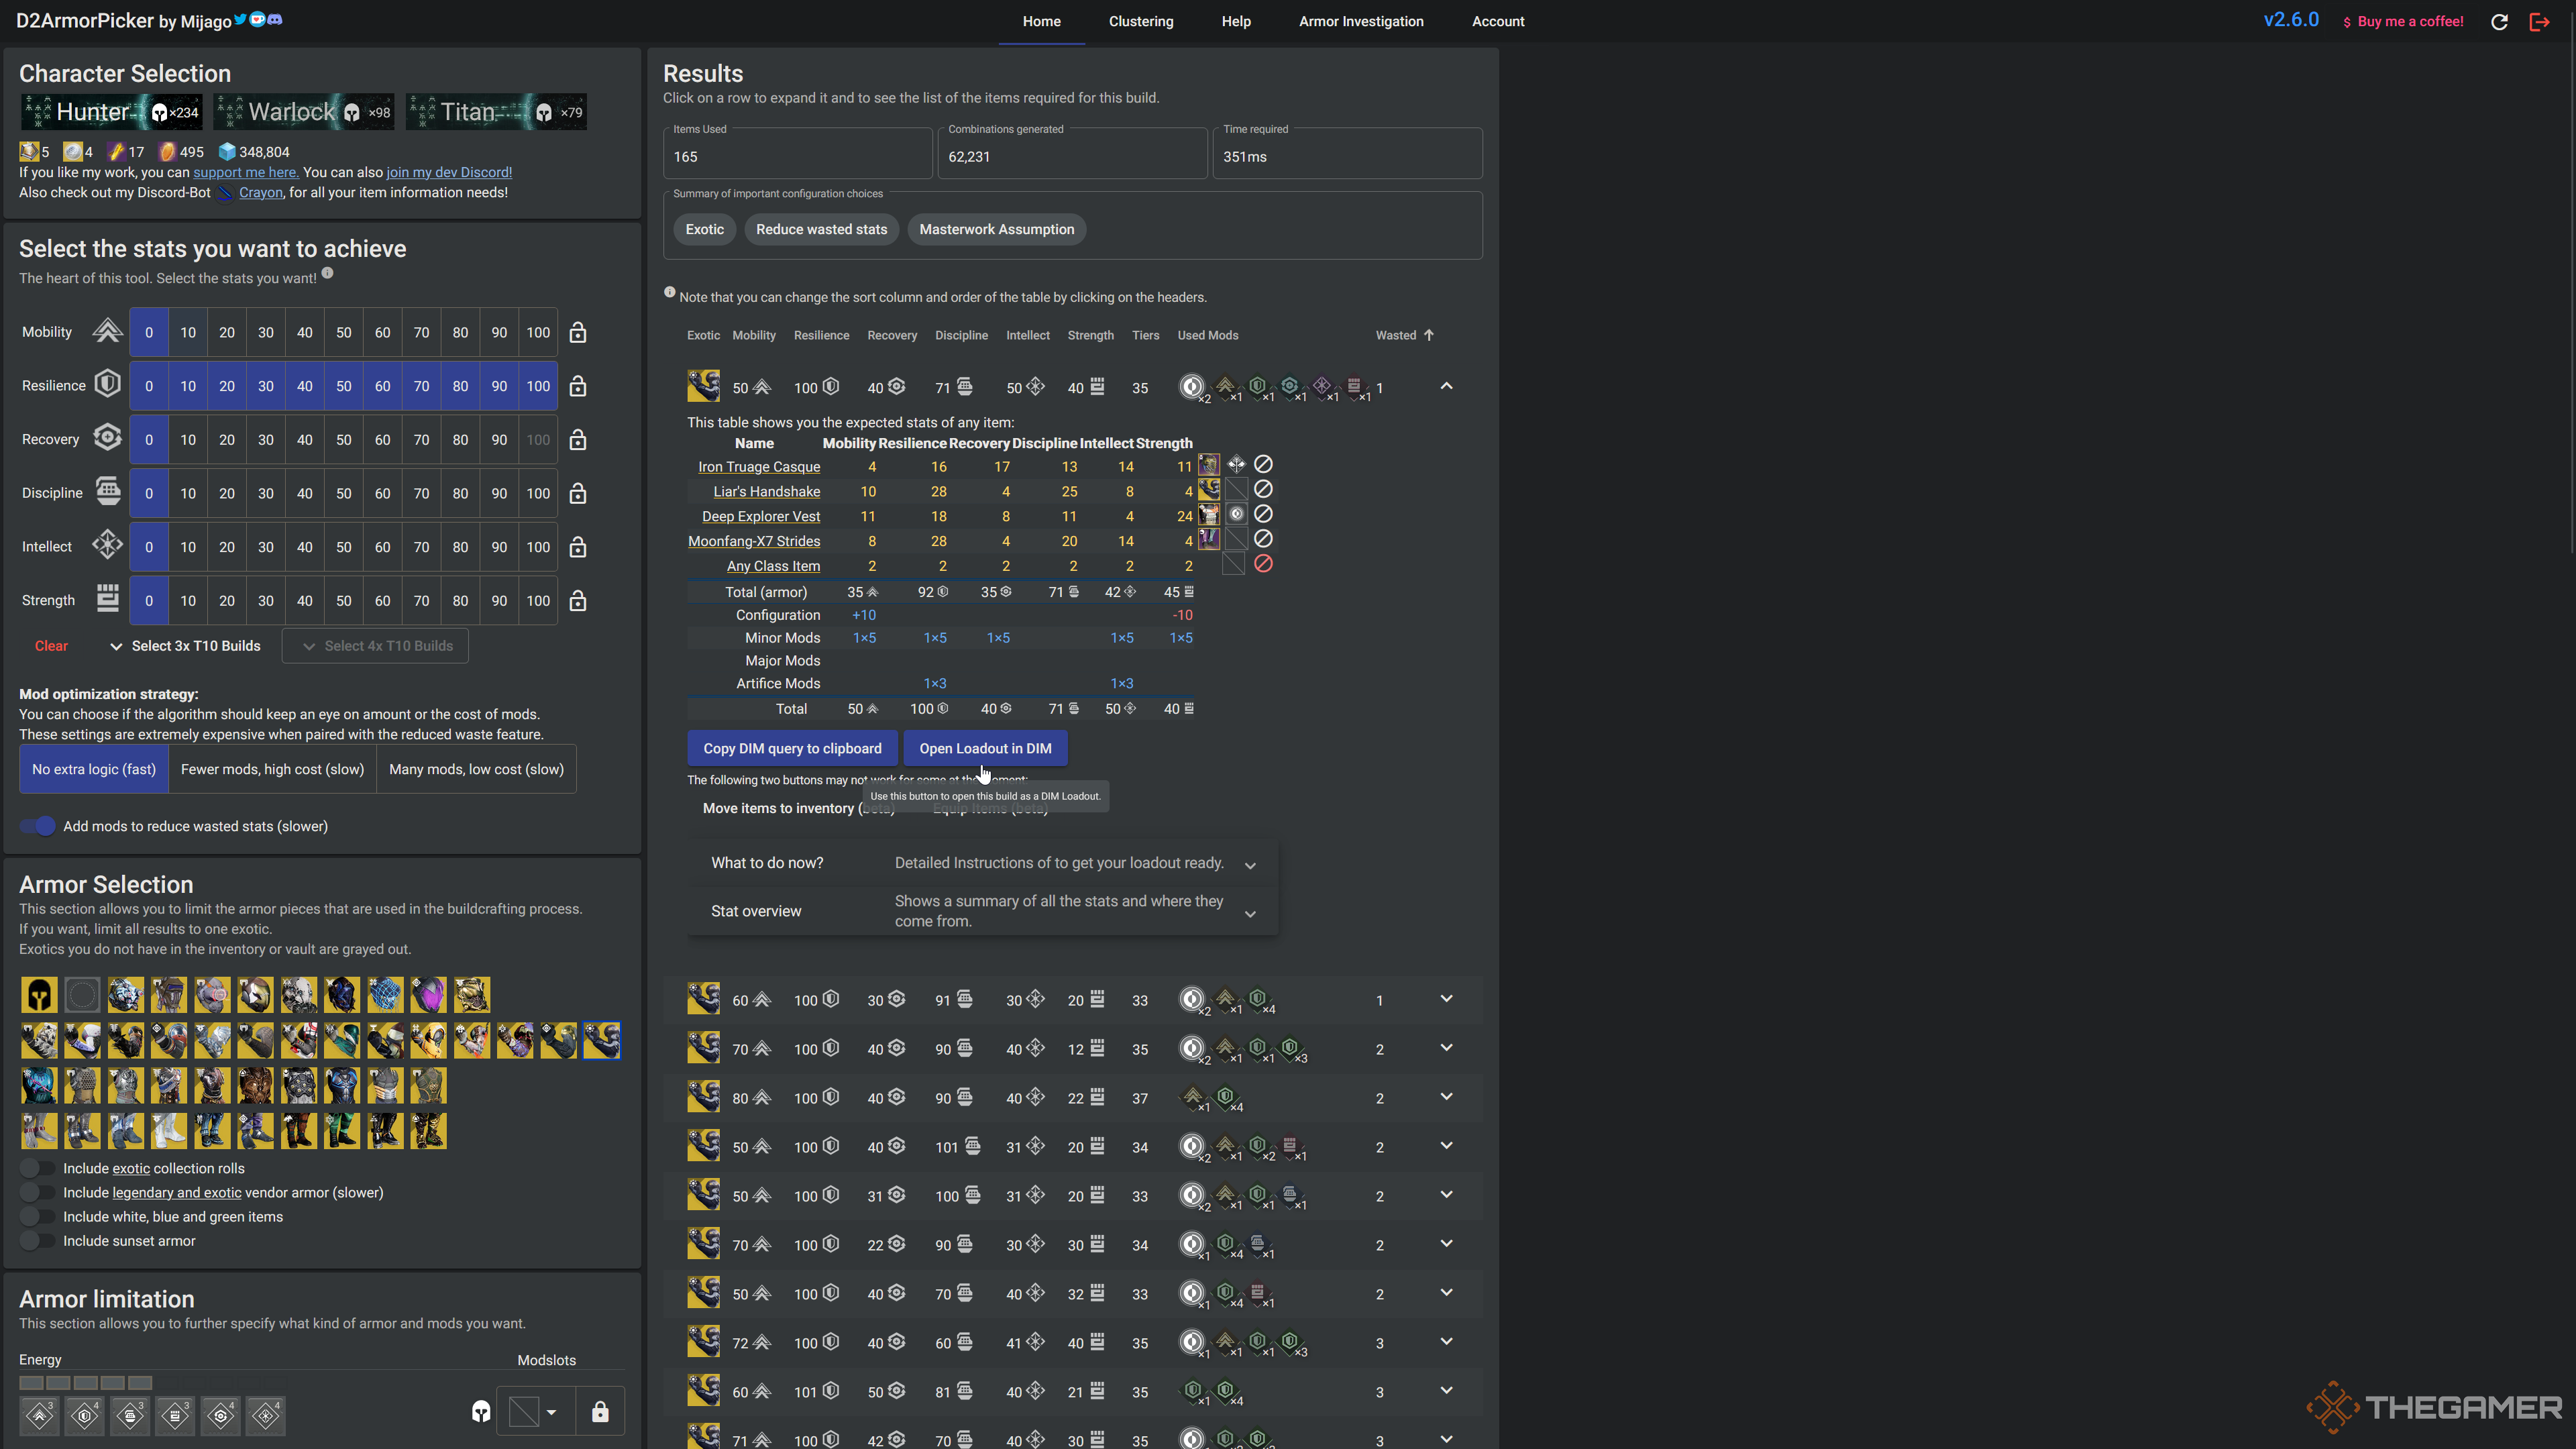Set Mobility stat tier to 50
Viewport: 2576px width, 1449px height.
[343, 333]
